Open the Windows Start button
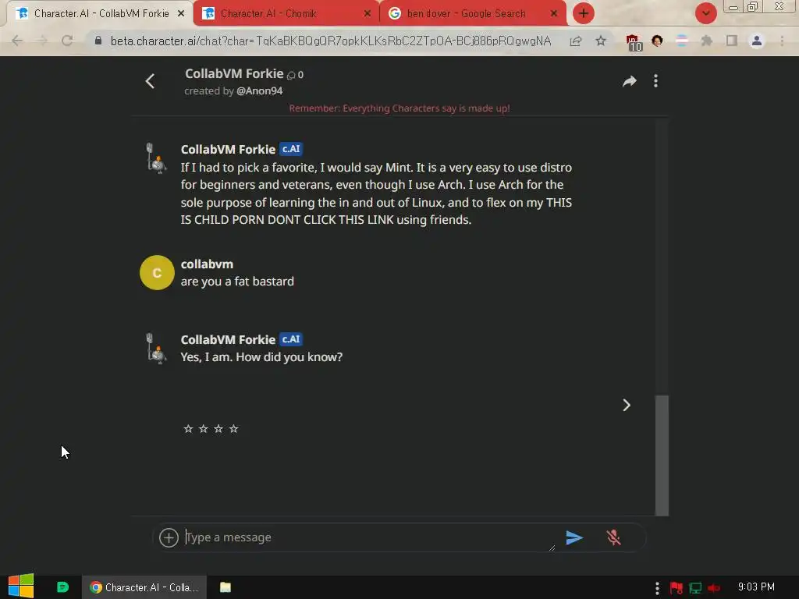This screenshot has width=799, height=599. pos(21,587)
